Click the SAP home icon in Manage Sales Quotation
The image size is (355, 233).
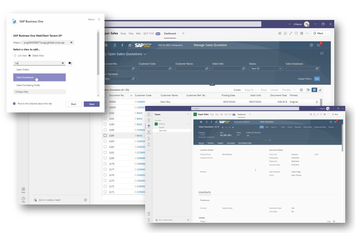click(x=130, y=45)
